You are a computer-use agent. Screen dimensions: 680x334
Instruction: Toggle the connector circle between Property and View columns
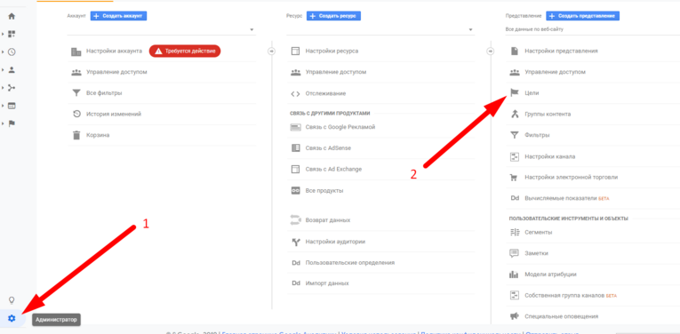[491, 52]
